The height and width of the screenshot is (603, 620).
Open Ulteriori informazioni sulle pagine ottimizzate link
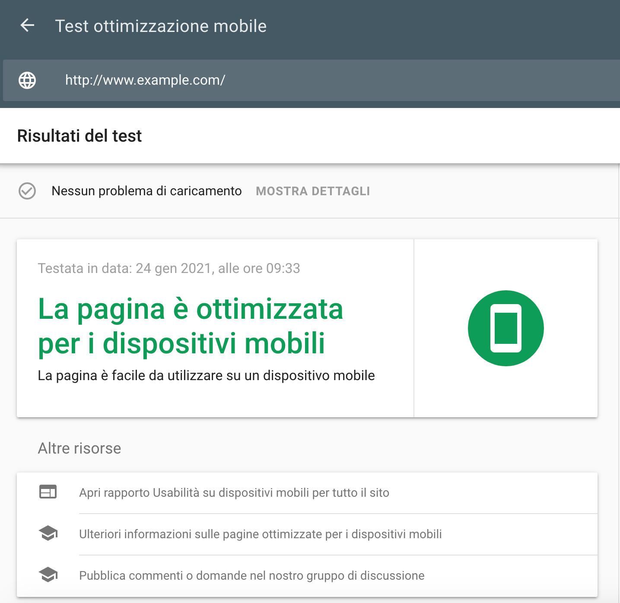click(x=261, y=534)
